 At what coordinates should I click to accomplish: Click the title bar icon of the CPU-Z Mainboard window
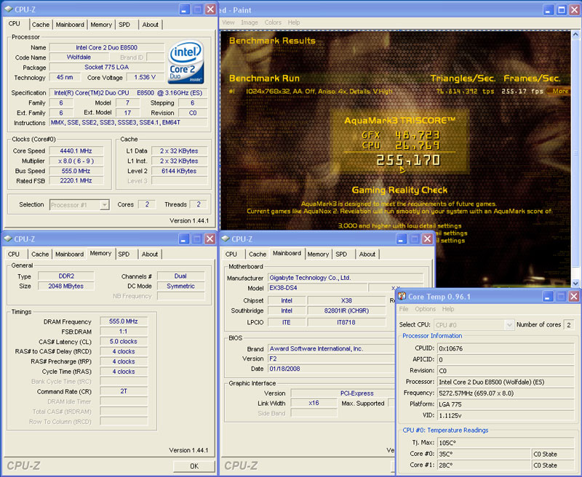(226, 239)
